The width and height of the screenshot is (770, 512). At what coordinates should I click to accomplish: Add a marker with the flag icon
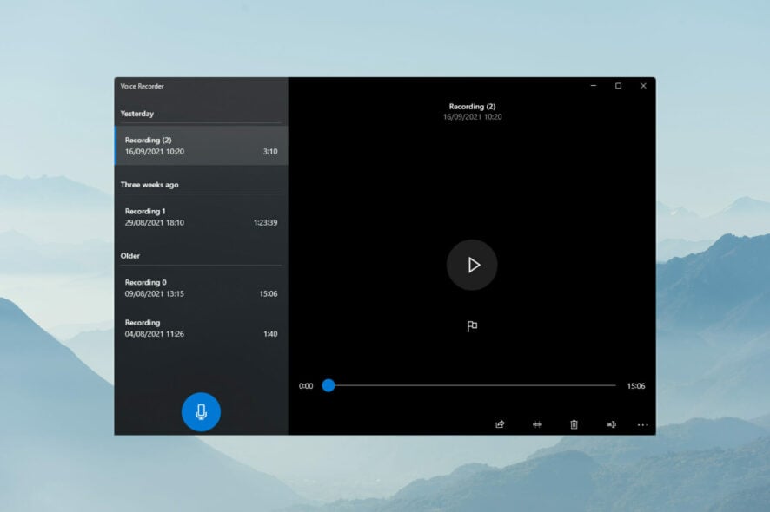[x=472, y=326]
